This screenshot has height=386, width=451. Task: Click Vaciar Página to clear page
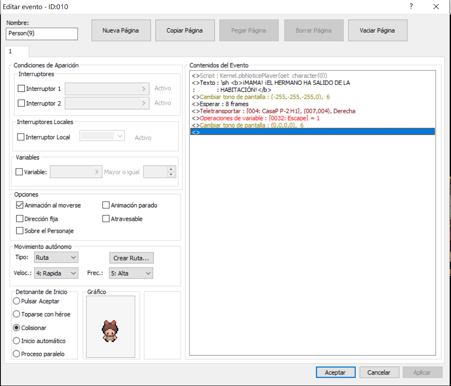(377, 30)
